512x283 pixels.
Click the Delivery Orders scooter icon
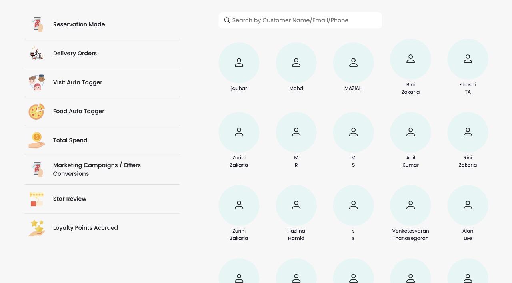36,54
